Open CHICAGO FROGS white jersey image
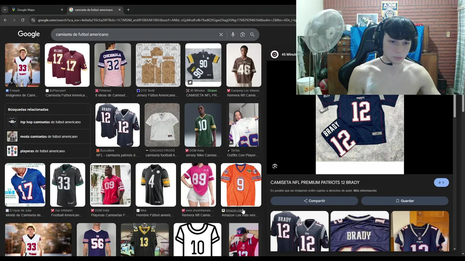This screenshot has height=261, width=465. point(162,125)
